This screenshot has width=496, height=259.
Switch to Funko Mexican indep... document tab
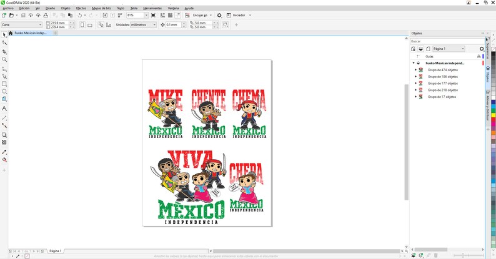pos(30,33)
